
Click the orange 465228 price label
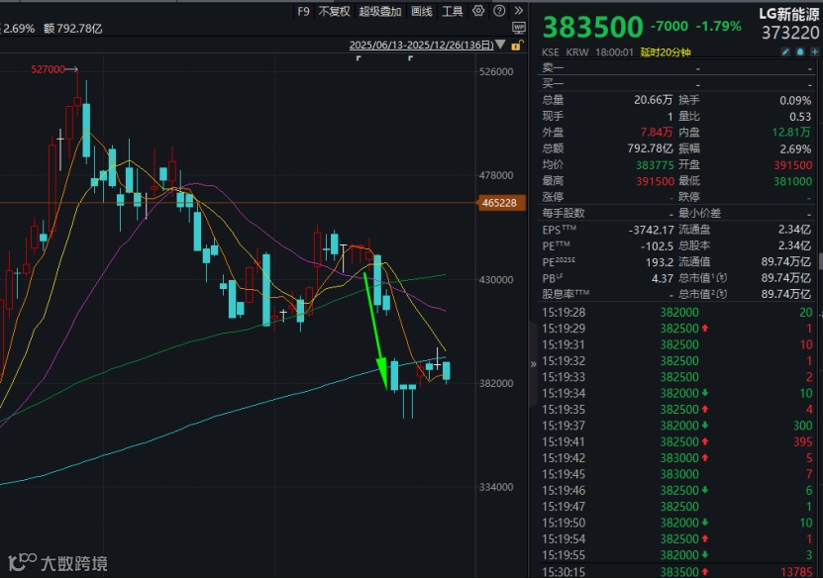pos(501,203)
